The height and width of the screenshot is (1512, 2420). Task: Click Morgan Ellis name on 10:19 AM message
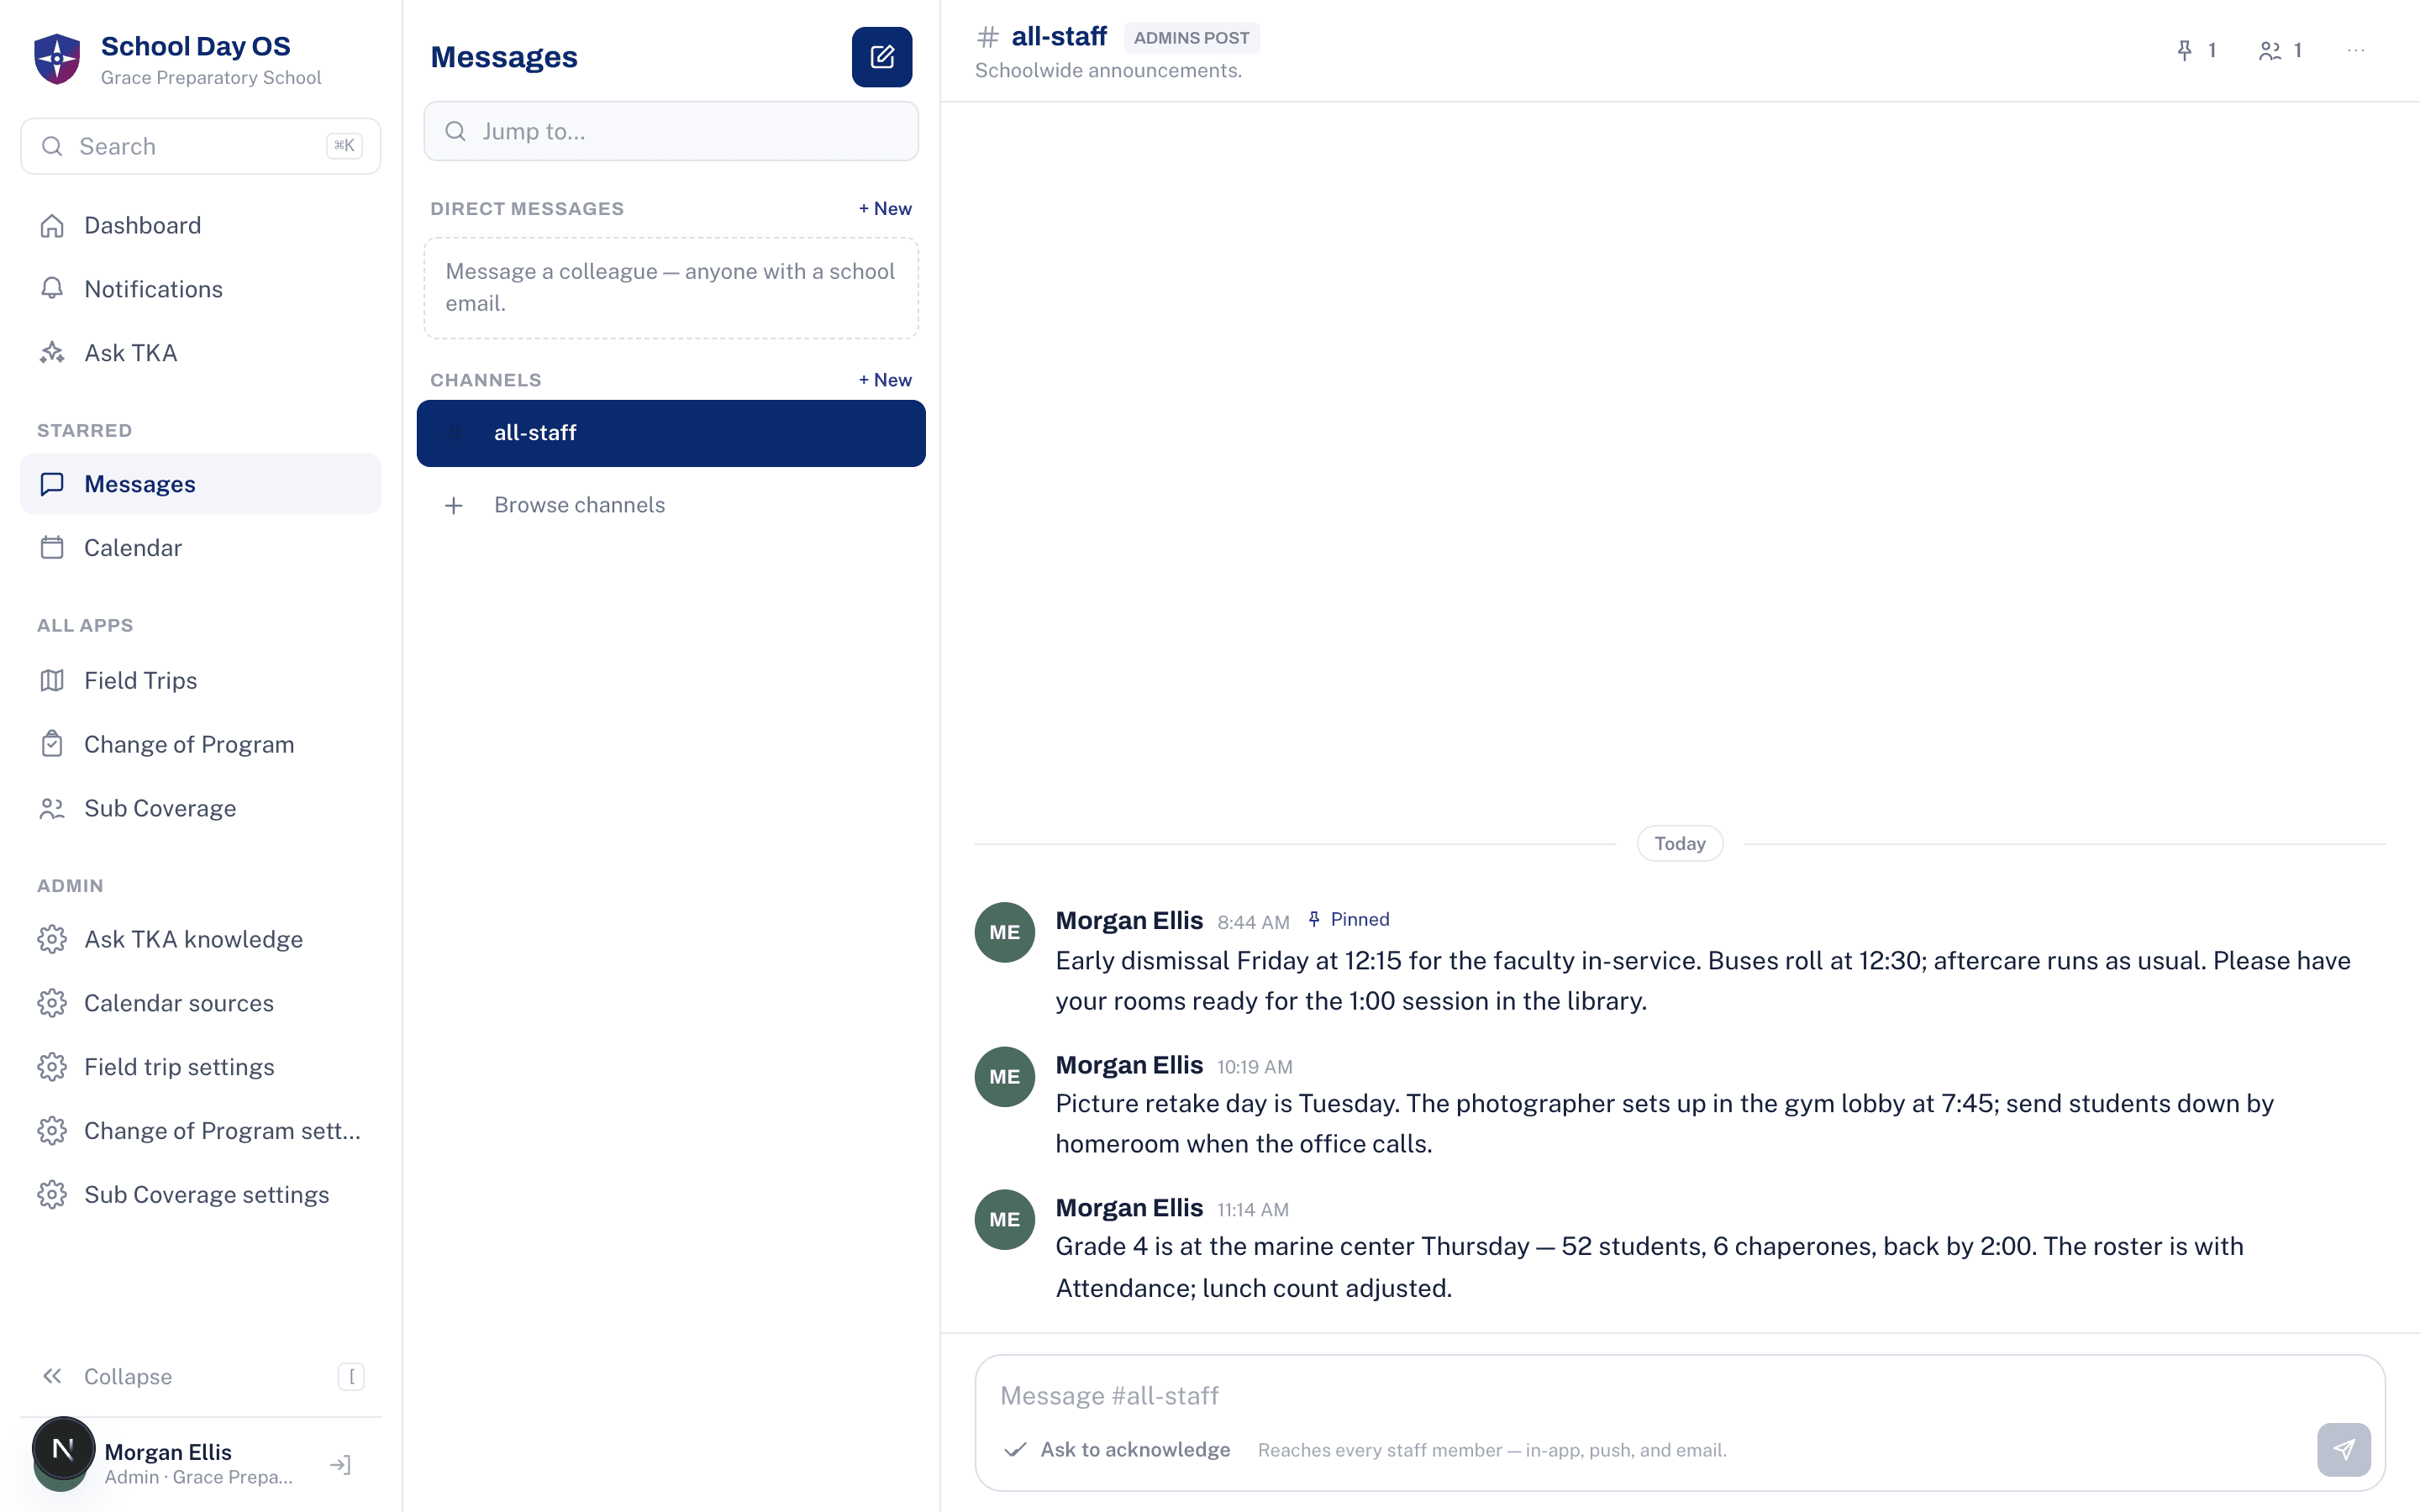[x=1129, y=1065]
